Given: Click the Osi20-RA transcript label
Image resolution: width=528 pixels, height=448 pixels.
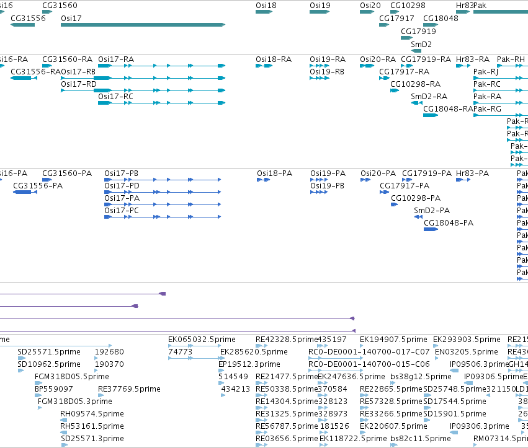Looking at the screenshot, I should (378, 59).
